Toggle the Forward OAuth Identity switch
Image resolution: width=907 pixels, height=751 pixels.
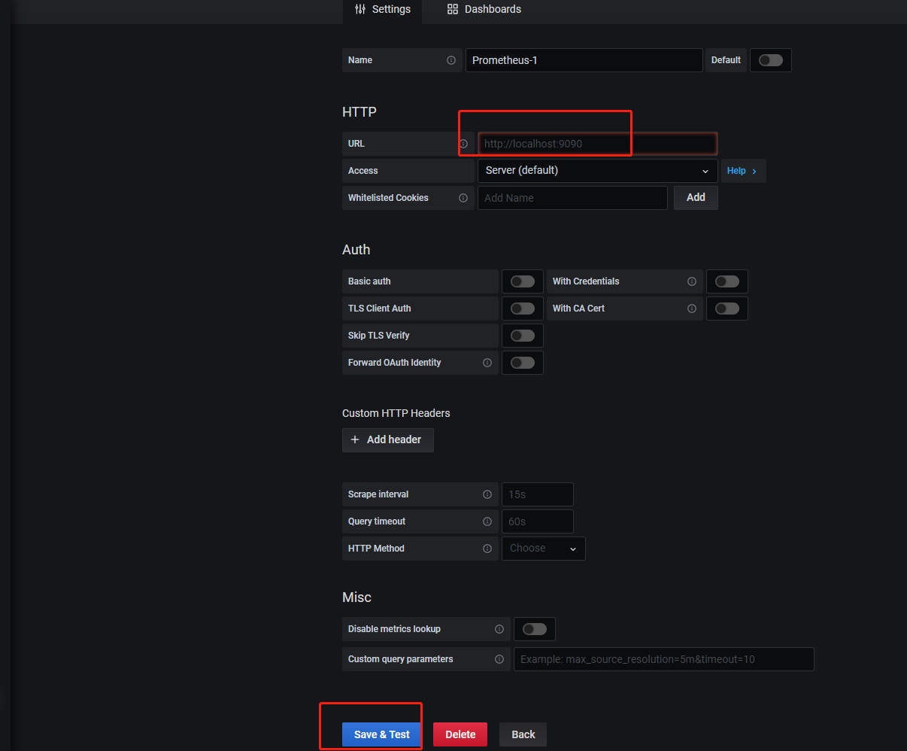tap(523, 363)
